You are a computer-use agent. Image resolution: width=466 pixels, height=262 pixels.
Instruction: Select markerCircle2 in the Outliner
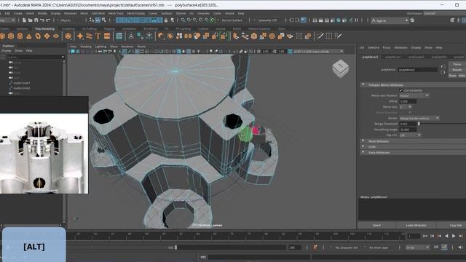pyautogui.click(x=21, y=88)
